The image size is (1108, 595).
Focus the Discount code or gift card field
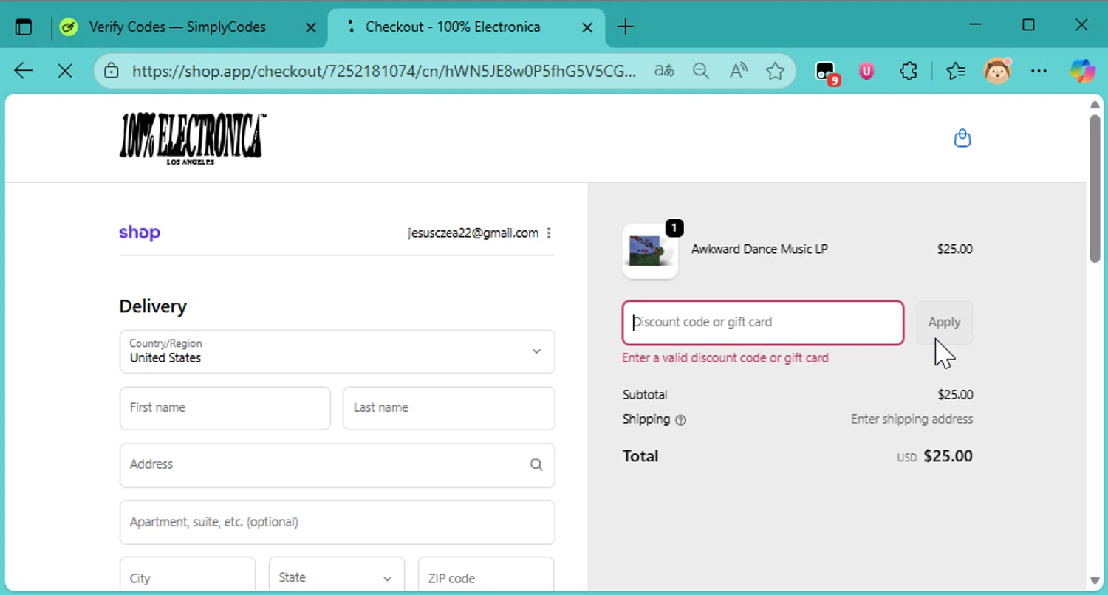pos(763,323)
